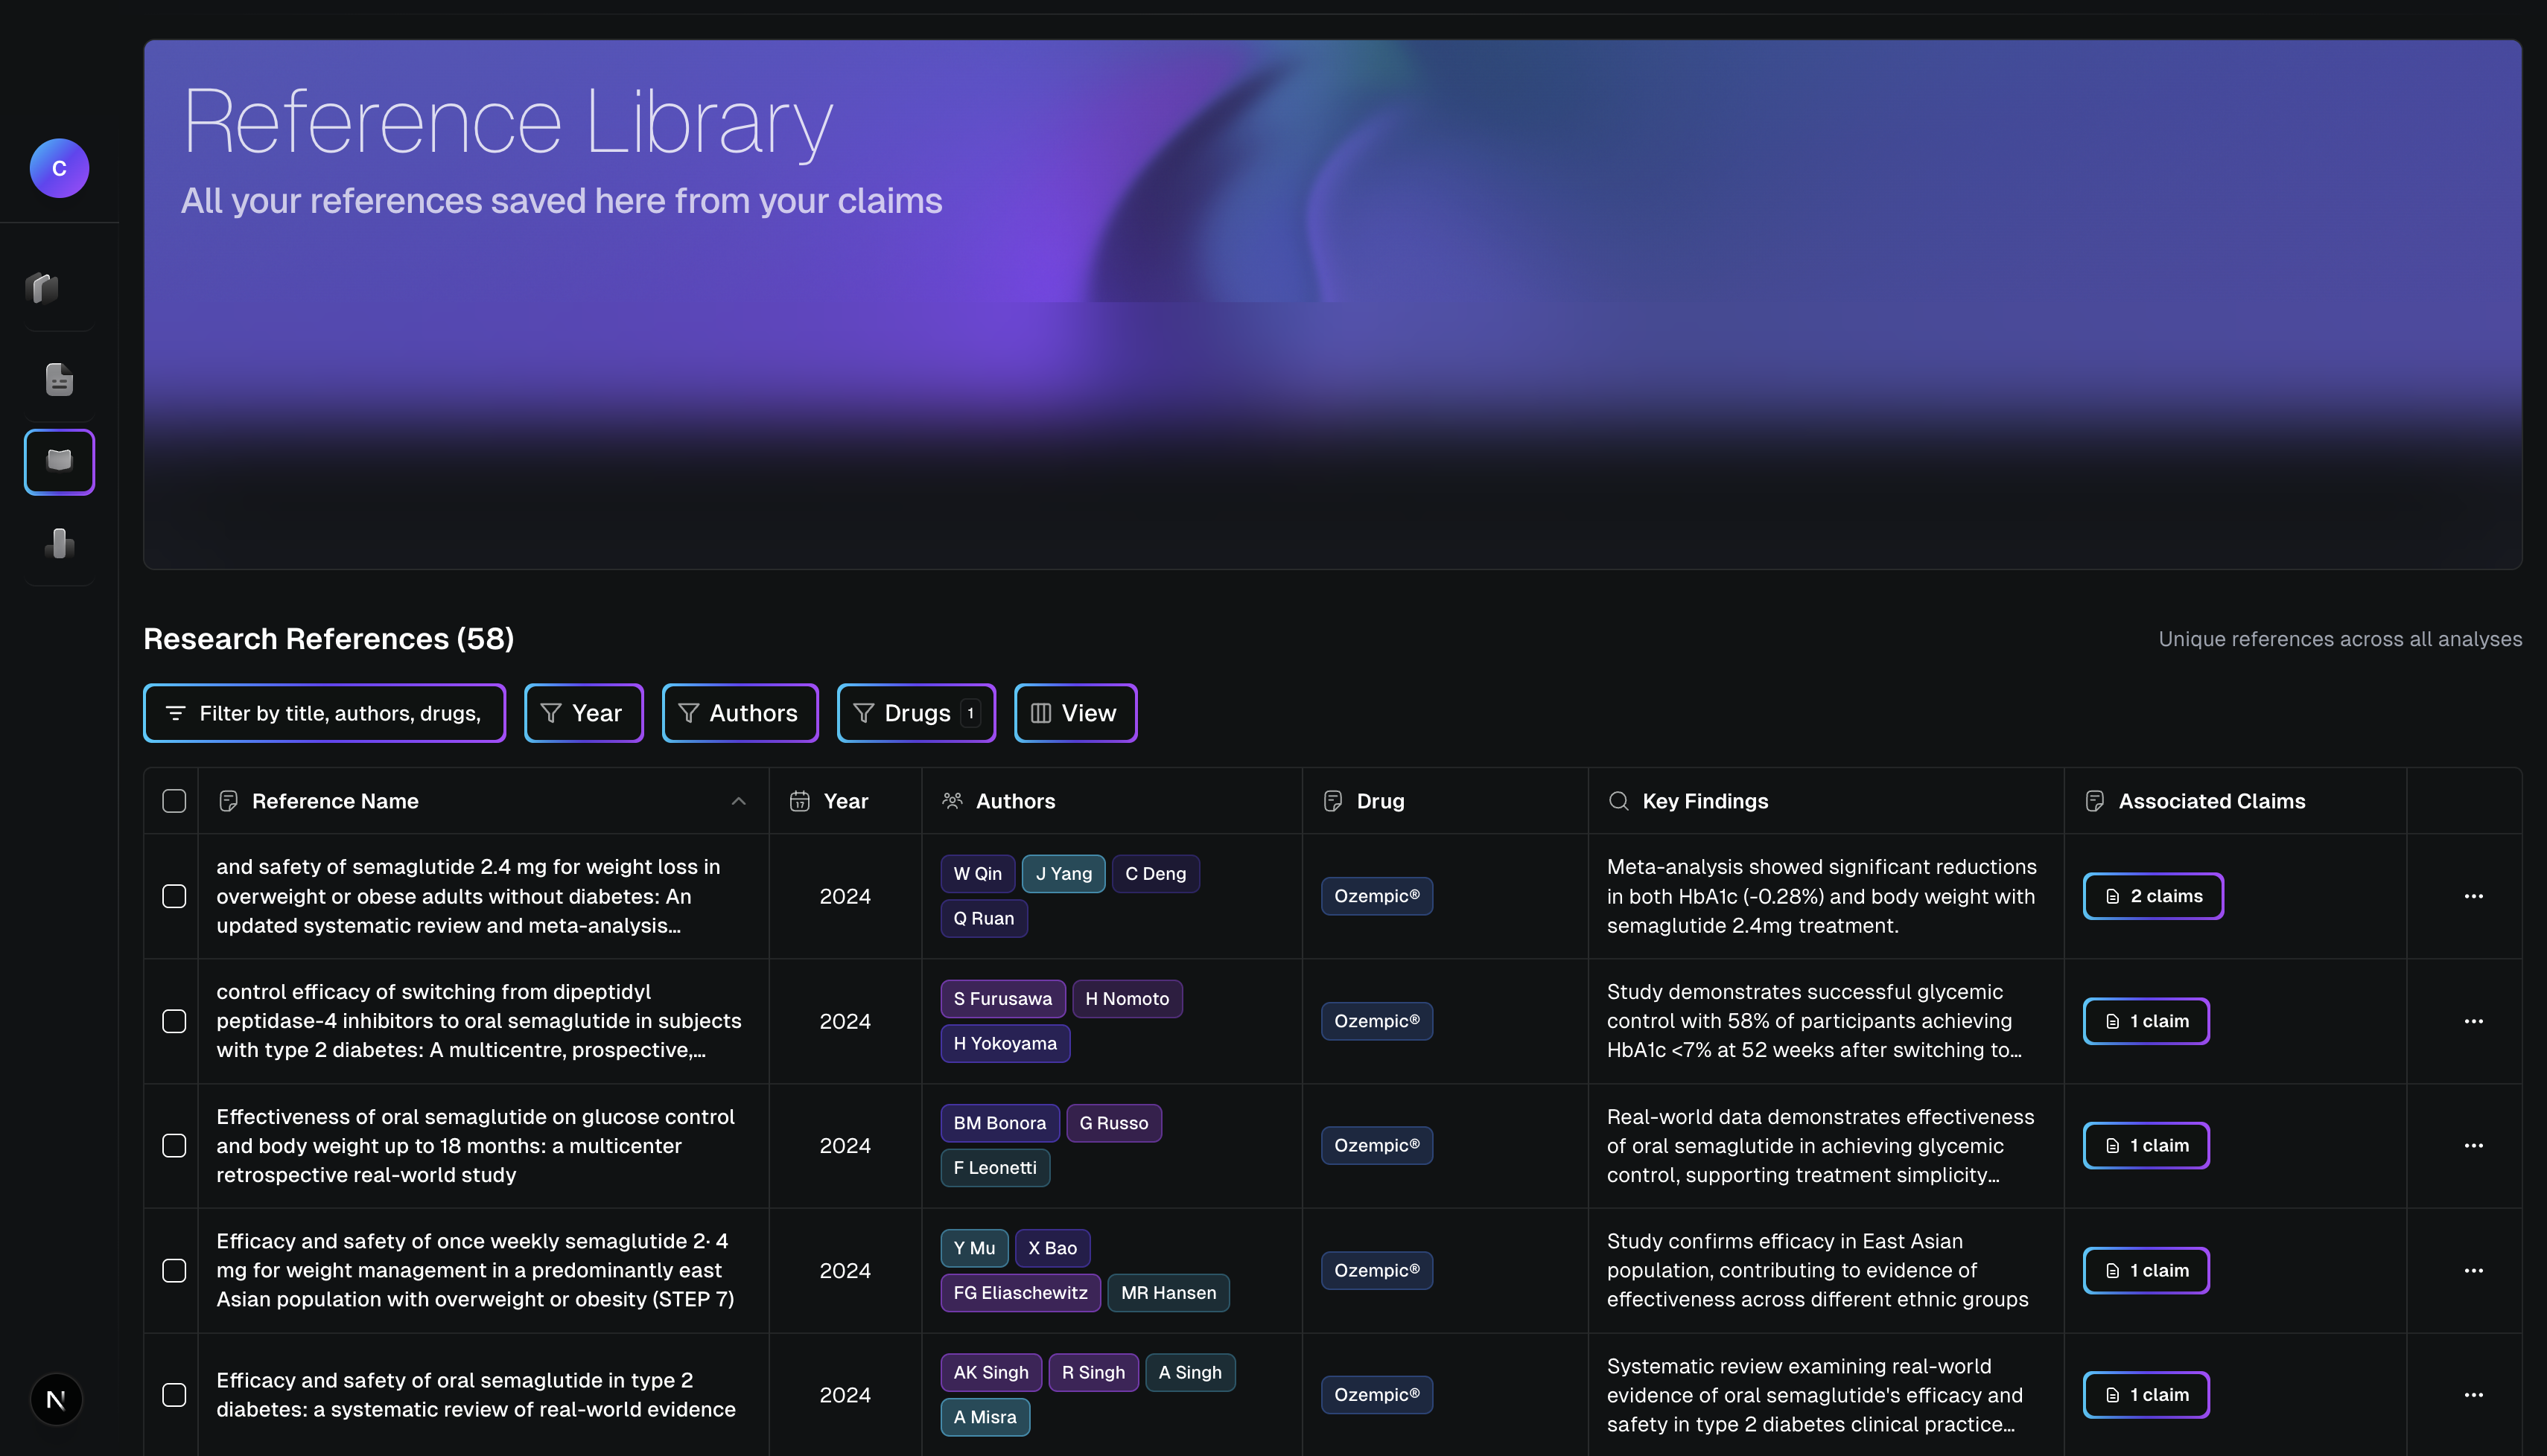
Task: Select the documents icon in the sidebar
Action: 59,378
